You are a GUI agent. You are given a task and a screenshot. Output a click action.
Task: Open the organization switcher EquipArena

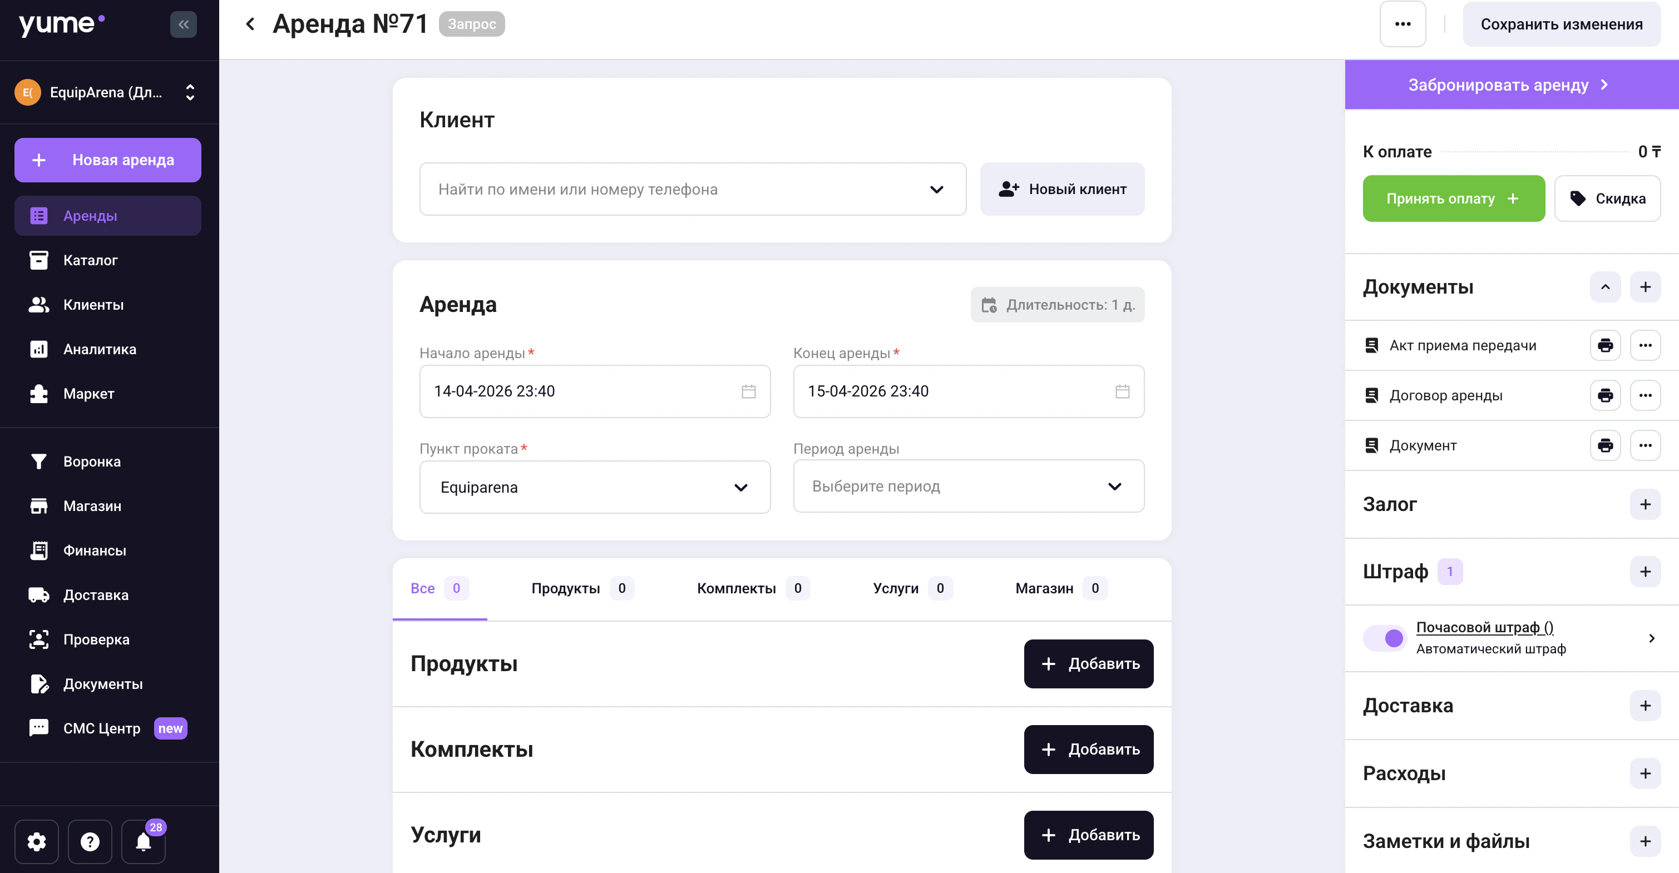[107, 92]
